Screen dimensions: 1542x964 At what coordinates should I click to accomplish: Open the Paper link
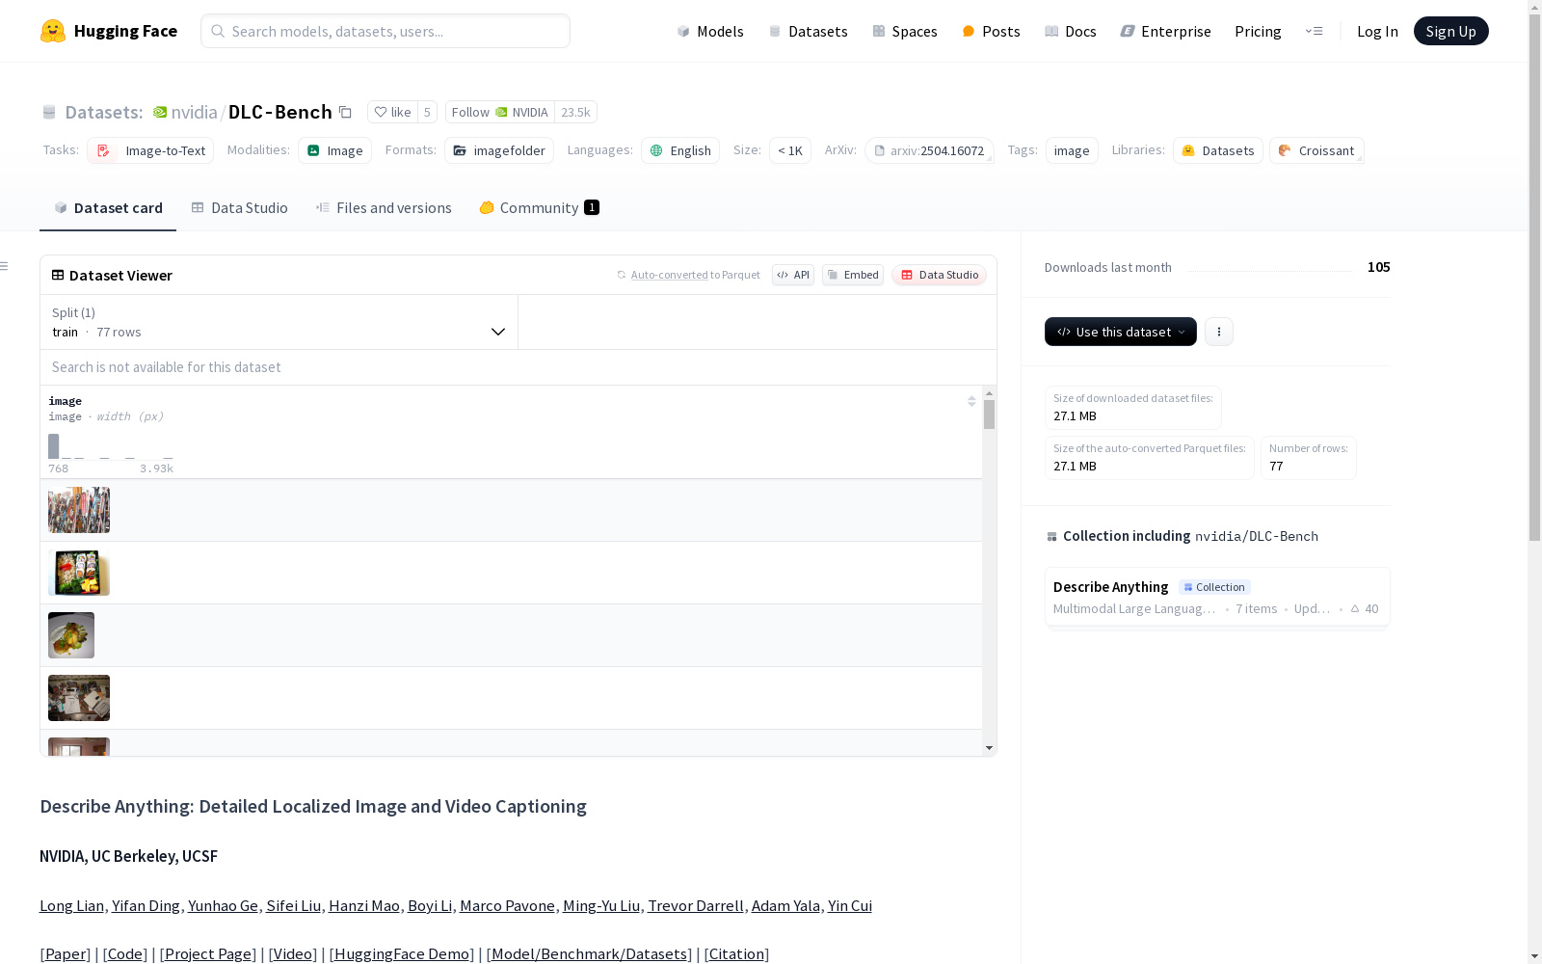[x=66, y=953]
